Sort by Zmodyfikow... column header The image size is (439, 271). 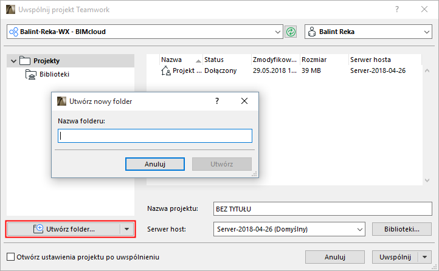(x=275, y=60)
